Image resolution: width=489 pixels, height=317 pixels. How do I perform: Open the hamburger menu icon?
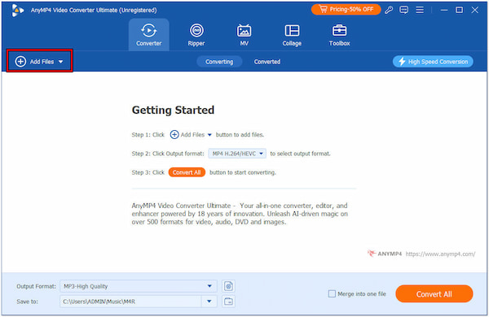pyautogui.click(x=420, y=10)
